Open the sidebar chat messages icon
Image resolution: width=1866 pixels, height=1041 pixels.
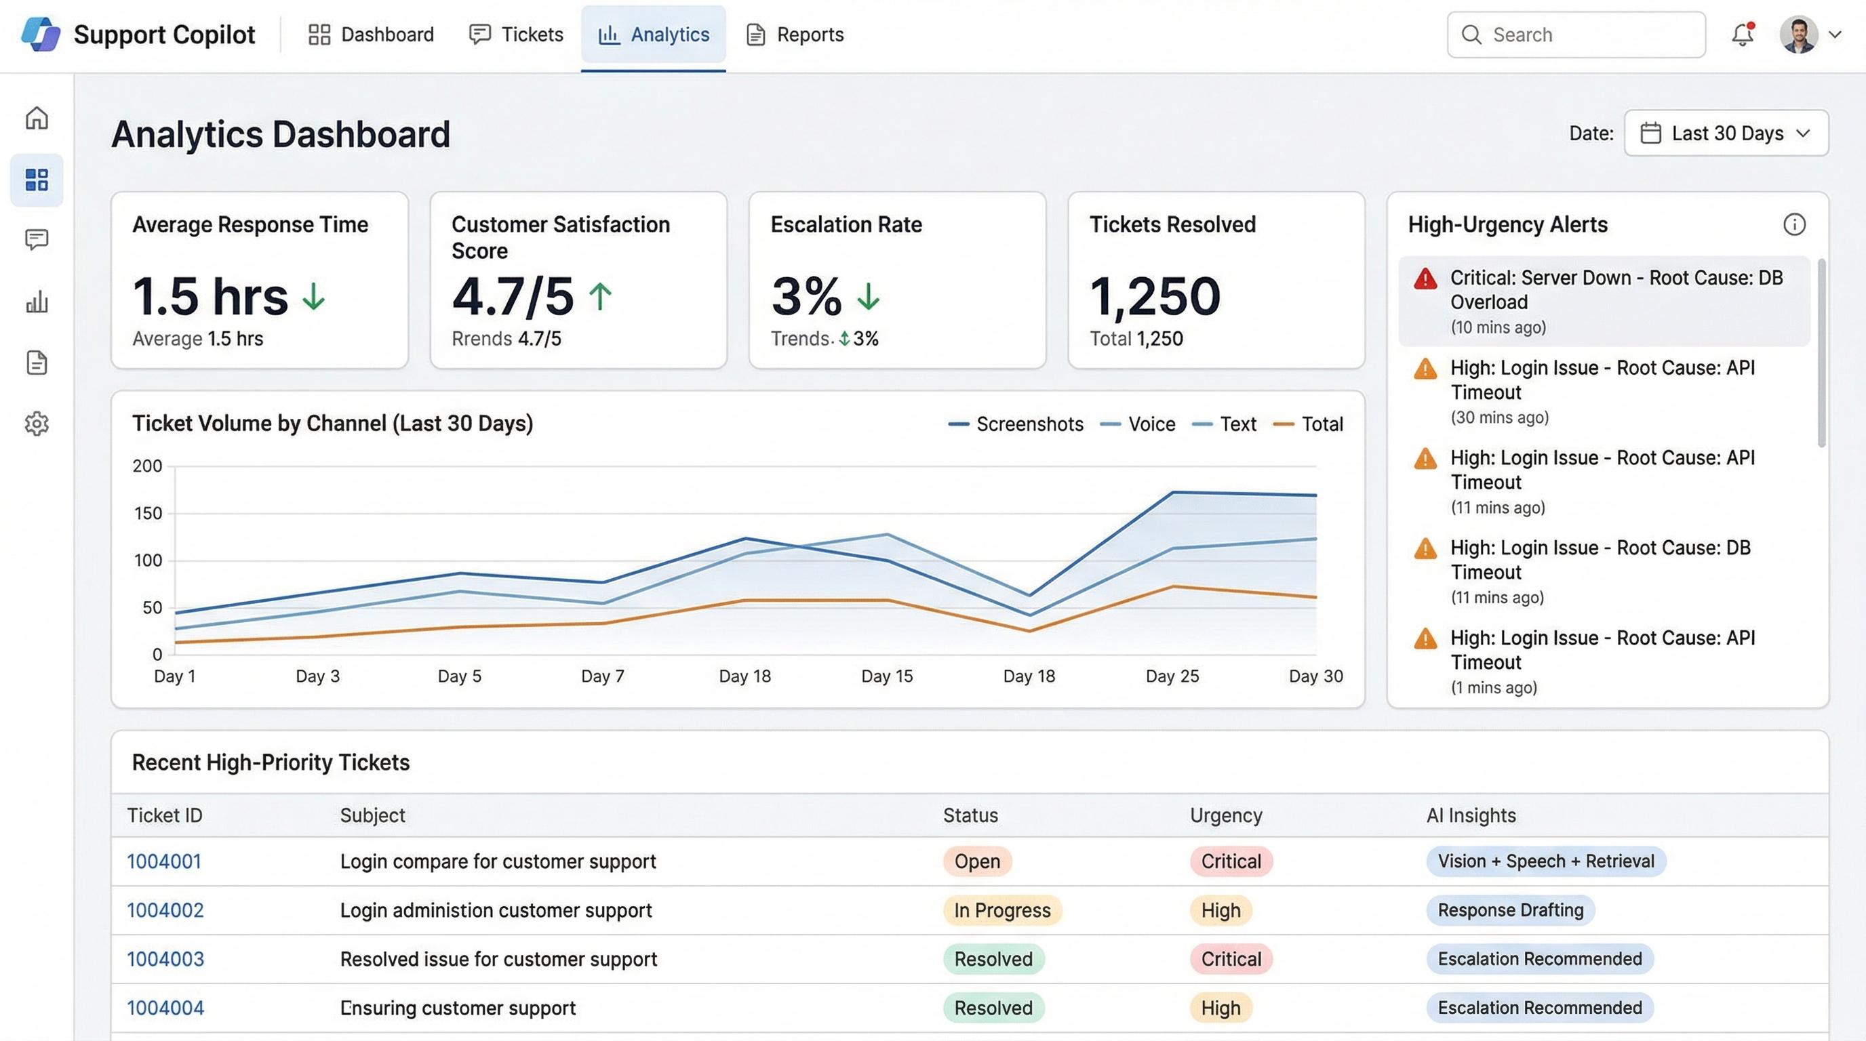(36, 240)
